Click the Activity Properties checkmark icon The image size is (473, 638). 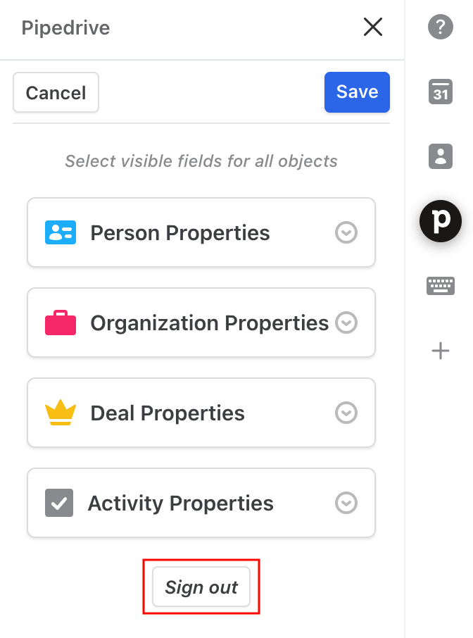tap(59, 503)
